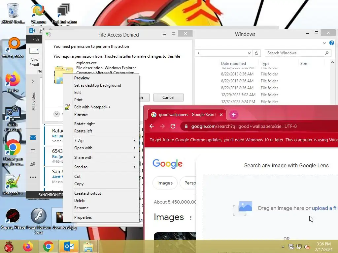Expand the Explorer ribbon chevron
The height and width of the screenshot is (253, 338).
(x=324, y=43)
